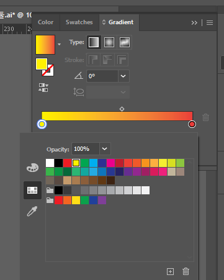This screenshot has height=280, width=224.
Task: Open the Gradient panel menu
Action: [x=210, y=22]
